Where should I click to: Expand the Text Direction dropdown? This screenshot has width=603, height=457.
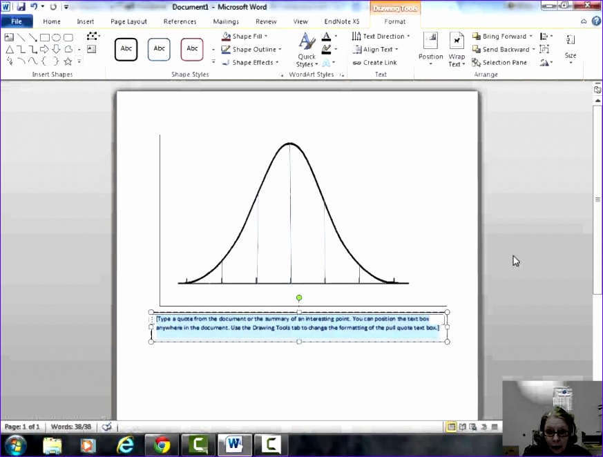[x=408, y=36]
